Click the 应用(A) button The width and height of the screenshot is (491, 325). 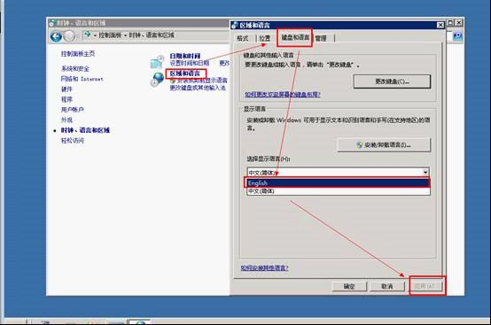(x=426, y=286)
